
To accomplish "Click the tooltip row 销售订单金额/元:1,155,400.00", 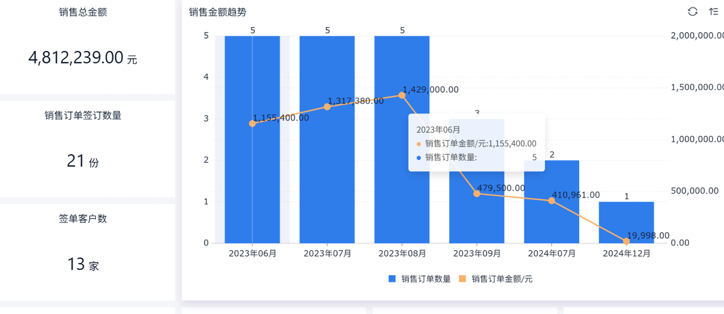I will [x=476, y=144].
